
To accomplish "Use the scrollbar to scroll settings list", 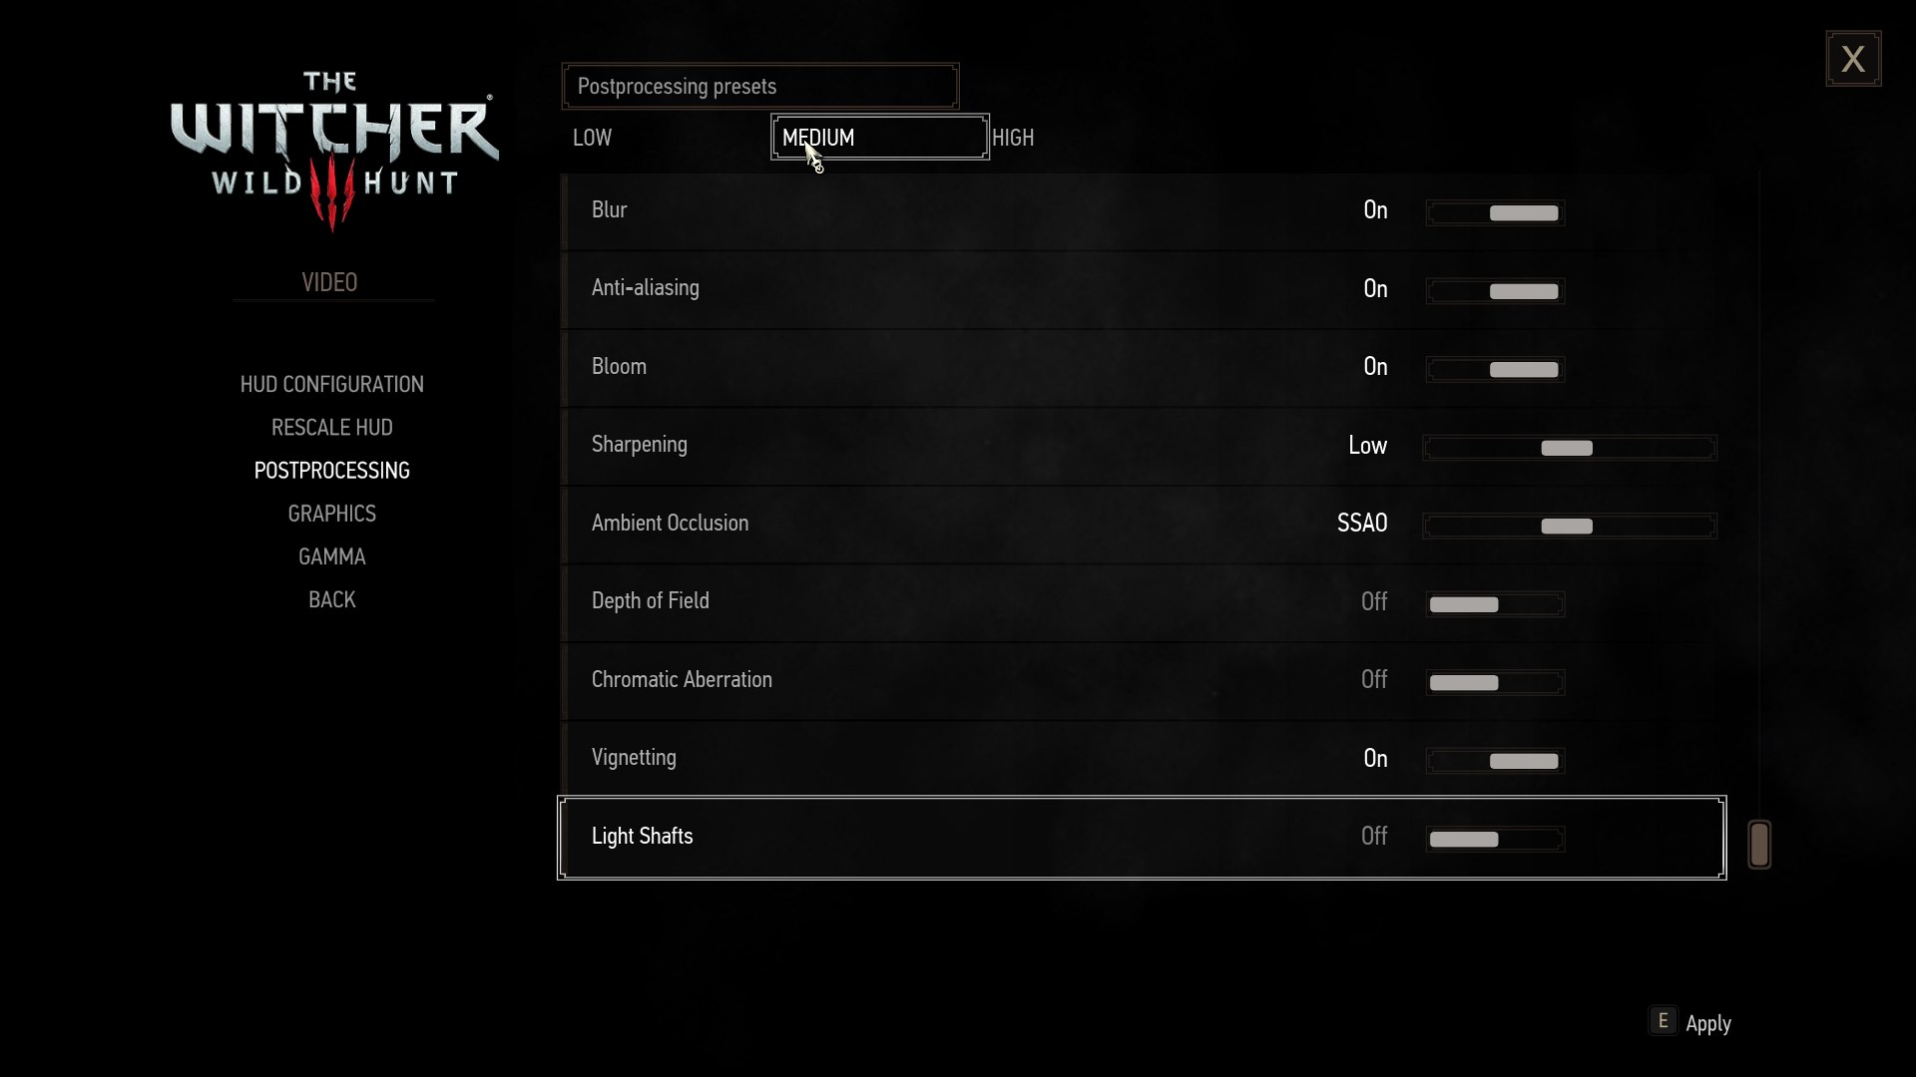I will (x=1758, y=843).
